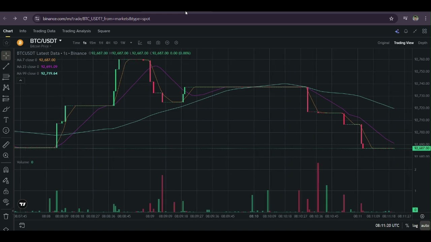Open the candlestick chart type icon
Viewport: 431px width, 242px height.
click(x=149, y=43)
